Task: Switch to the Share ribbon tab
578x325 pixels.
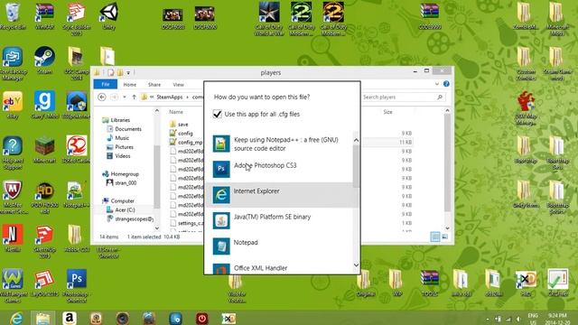Action: click(154, 84)
